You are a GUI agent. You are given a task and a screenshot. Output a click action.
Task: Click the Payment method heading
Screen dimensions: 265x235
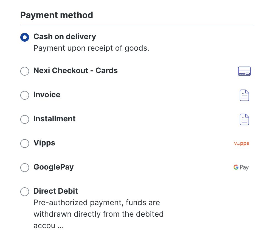pyautogui.click(x=57, y=15)
